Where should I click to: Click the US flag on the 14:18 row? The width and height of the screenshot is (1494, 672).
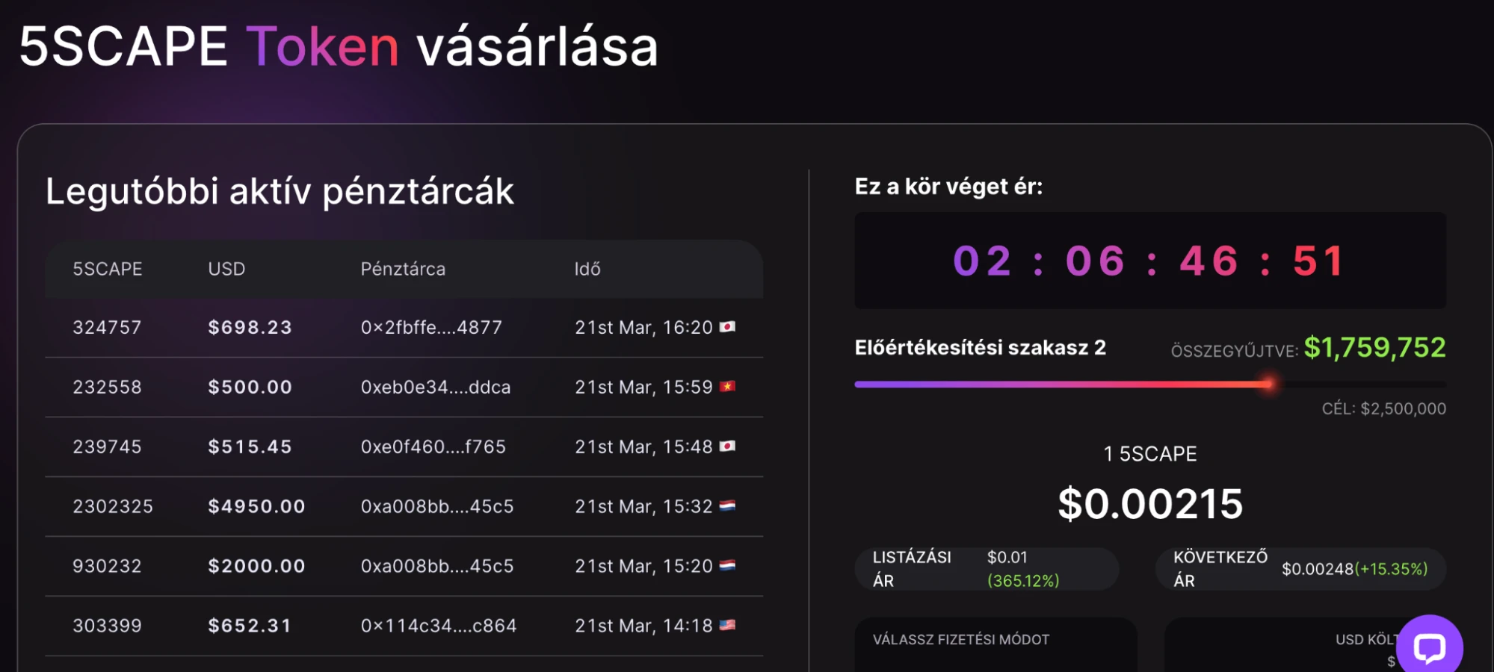pyautogui.click(x=727, y=626)
